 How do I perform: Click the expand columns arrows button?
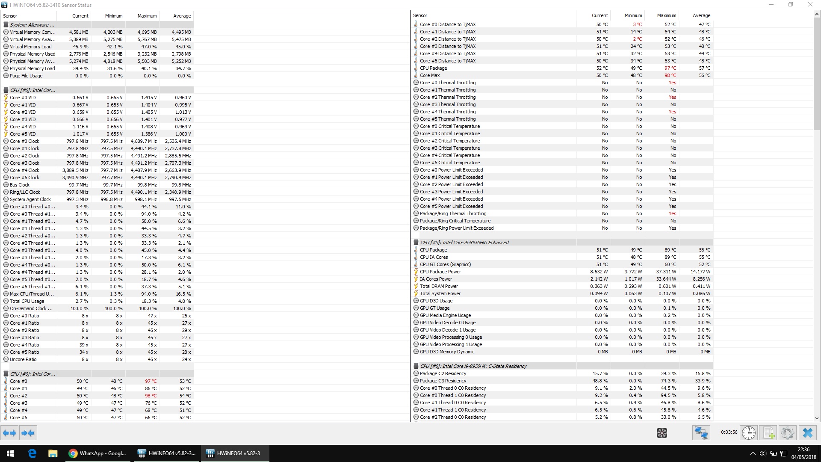point(9,433)
